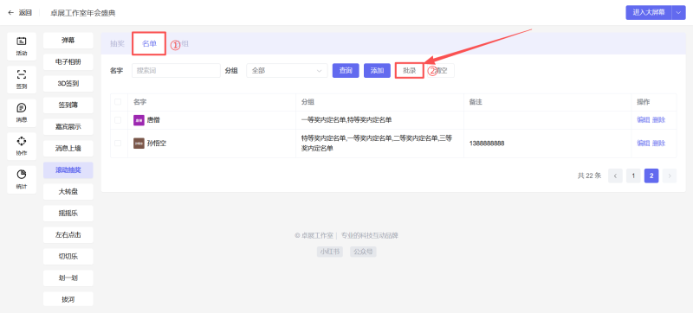Click 唐僧's purple avatar thumbnail

tap(139, 120)
